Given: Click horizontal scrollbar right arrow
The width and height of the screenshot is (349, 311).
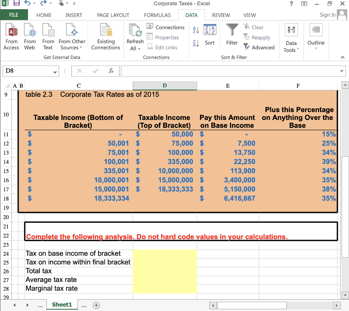Looking at the screenshot, I should [337, 306].
